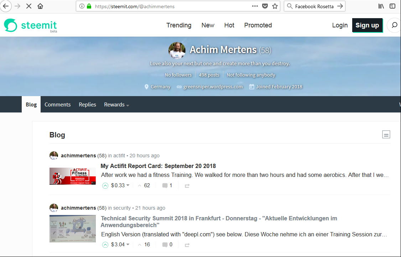Click the Germany location pin icon
The height and width of the screenshot is (257, 401).
(146, 87)
